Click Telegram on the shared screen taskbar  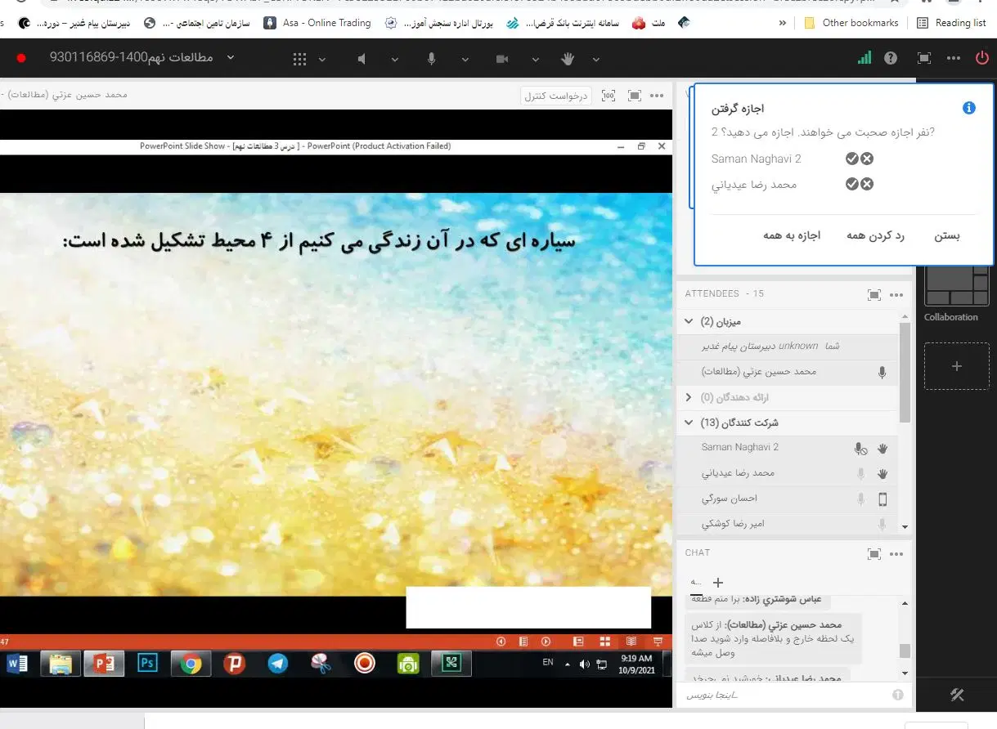[278, 663]
